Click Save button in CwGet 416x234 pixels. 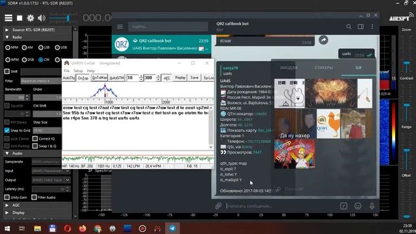194,78
